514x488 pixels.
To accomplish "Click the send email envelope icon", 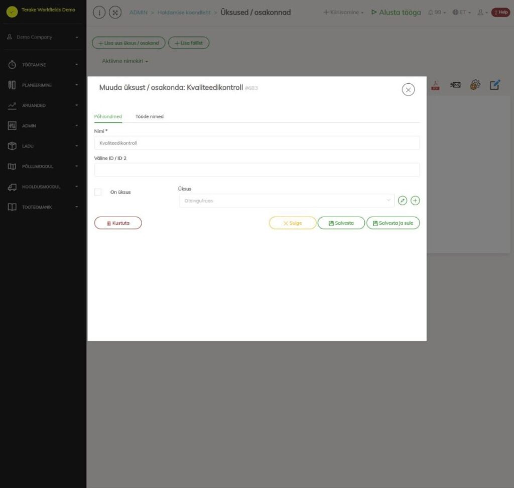I will click(455, 85).
